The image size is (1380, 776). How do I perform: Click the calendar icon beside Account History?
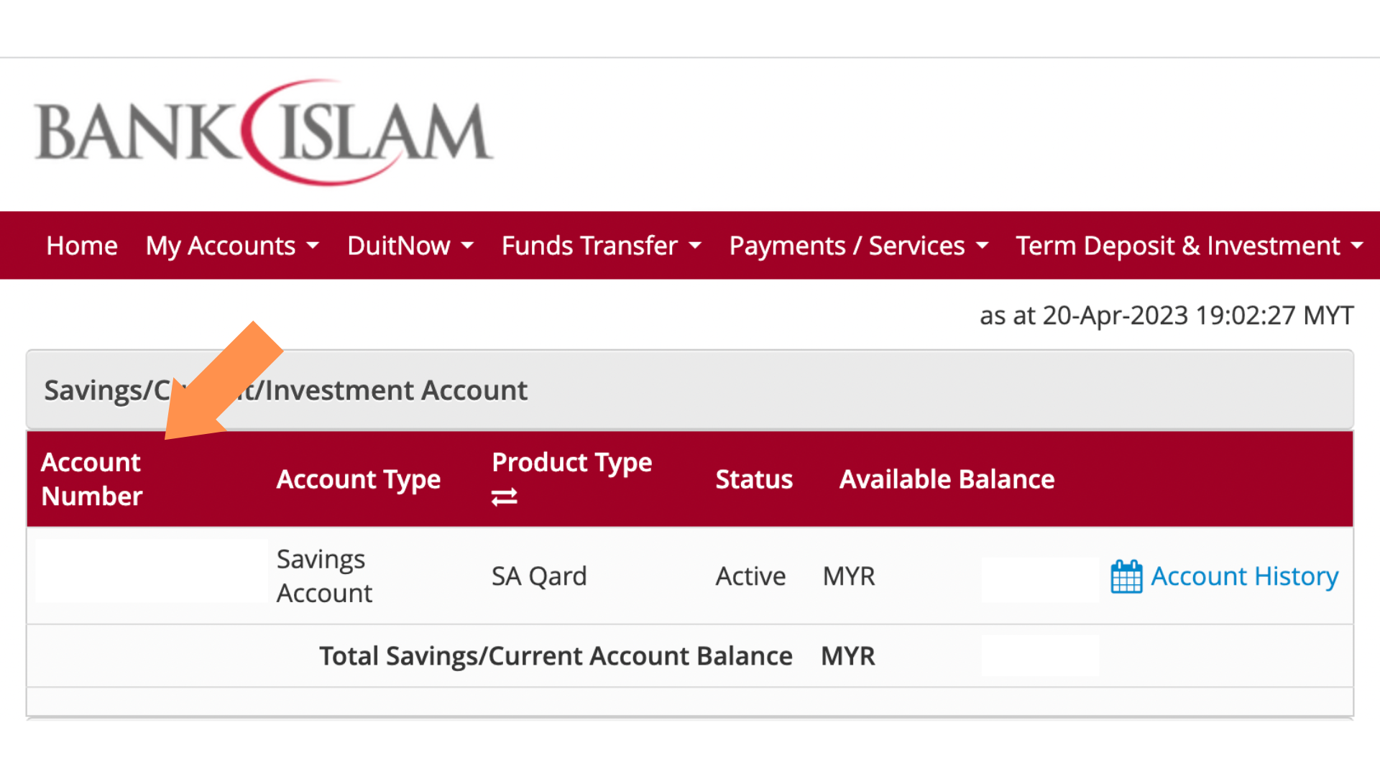coord(1126,576)
